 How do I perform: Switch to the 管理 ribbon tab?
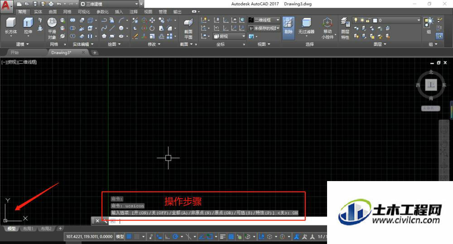pos(163,12)
